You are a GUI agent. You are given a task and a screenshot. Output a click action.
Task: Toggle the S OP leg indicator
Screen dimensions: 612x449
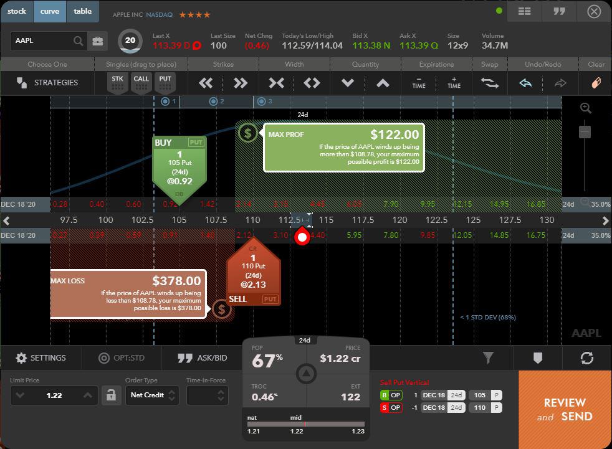[391, 407]
